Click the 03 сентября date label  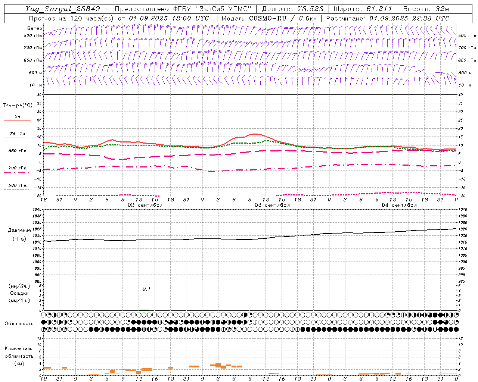272,205
